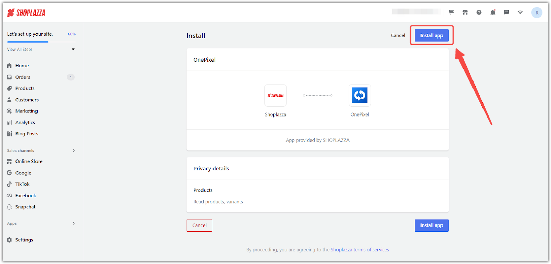Click the blurred store name field

416,12
